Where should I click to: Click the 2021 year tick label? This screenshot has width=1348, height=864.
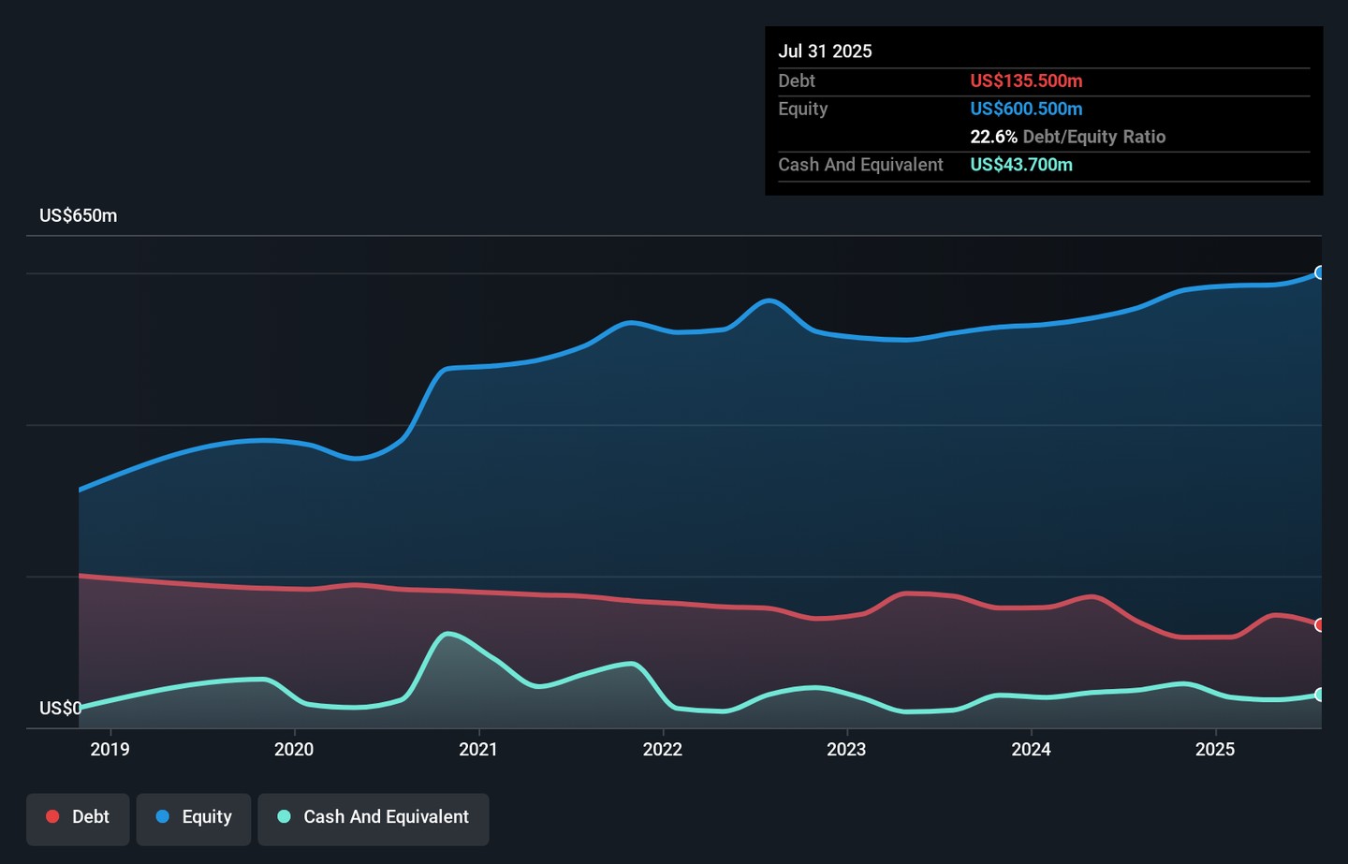tap(478, 749)
